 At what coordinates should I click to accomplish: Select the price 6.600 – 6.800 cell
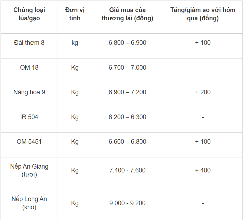click(x=127, y=142)
